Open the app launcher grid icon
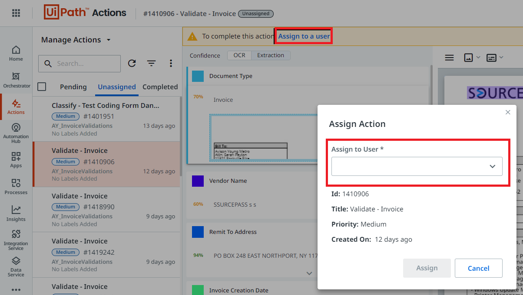 (x=16, y=13)
